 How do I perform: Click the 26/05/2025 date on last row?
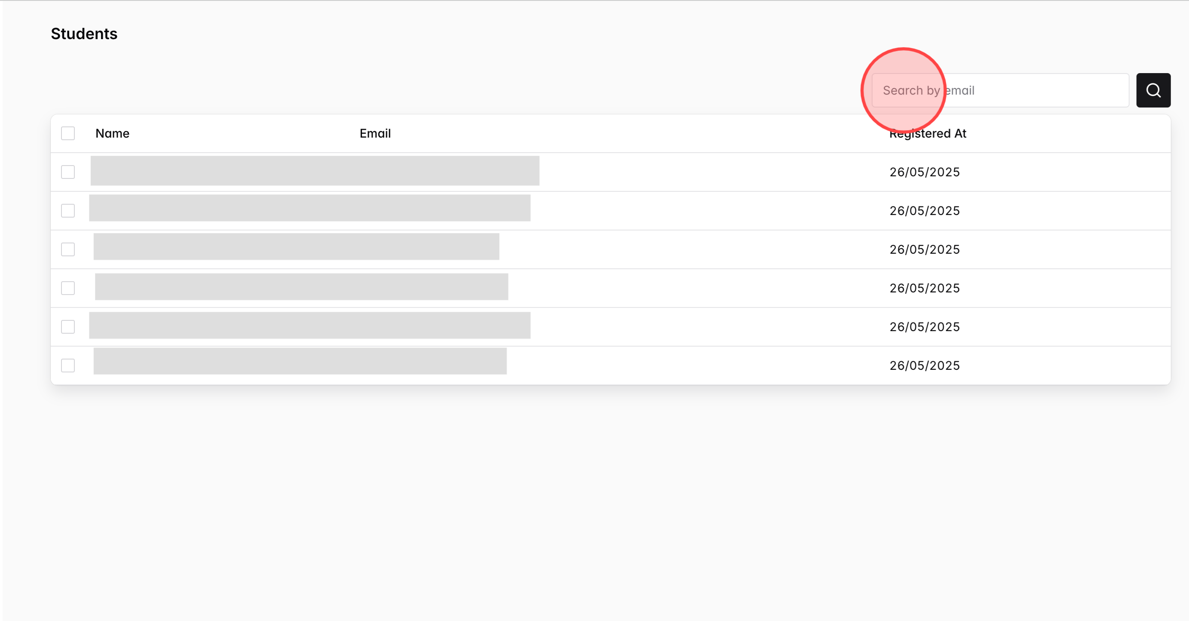click(925, 365)
